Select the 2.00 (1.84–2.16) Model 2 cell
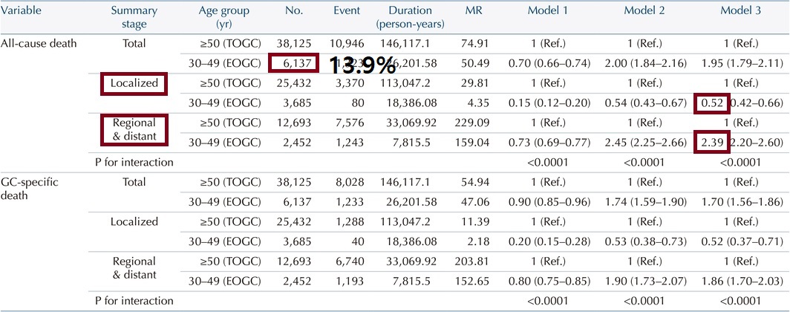Screen dimensions: 790x312 (x=644, y=63)
